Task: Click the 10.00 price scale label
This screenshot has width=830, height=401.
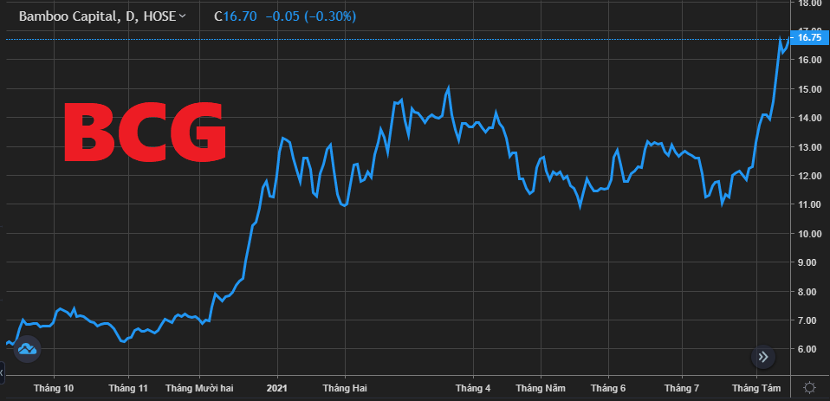Action: coord(810,234)
